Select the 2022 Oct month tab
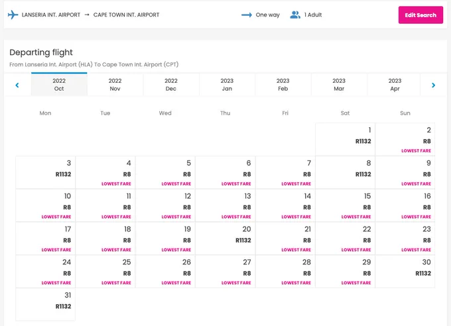This screenshot has width=451, height=326. (x=59, y=85)
